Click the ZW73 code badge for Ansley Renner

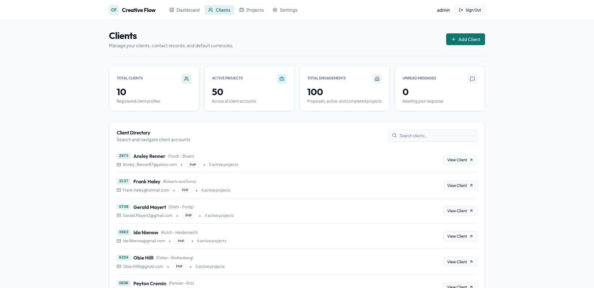point(124,156)
